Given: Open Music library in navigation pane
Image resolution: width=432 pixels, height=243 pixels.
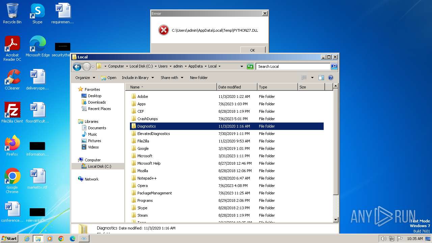Looking at the screenshot, I should pos(92,134).
